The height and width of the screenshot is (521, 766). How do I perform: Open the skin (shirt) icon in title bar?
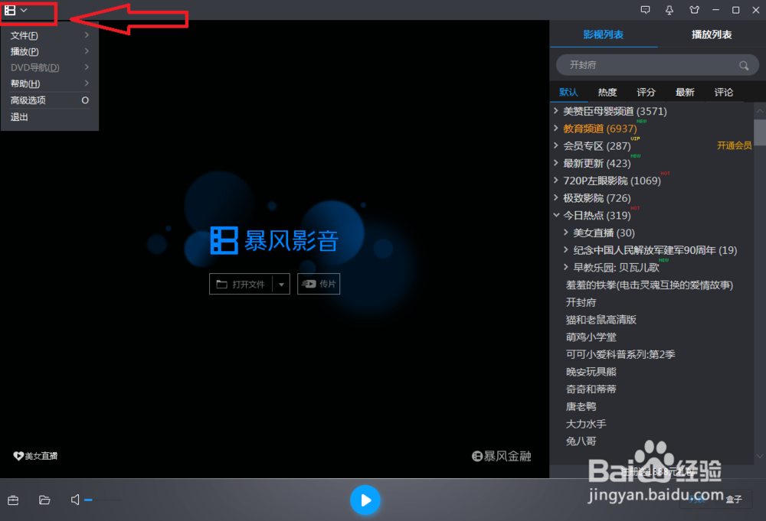[x=694, y=10]
